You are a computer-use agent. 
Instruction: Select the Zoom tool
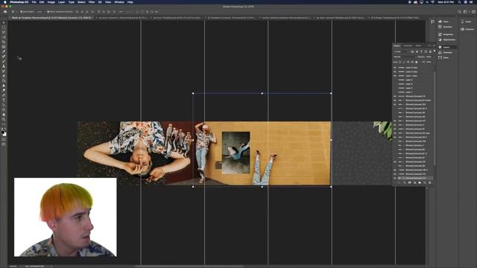tap(4, 119)
